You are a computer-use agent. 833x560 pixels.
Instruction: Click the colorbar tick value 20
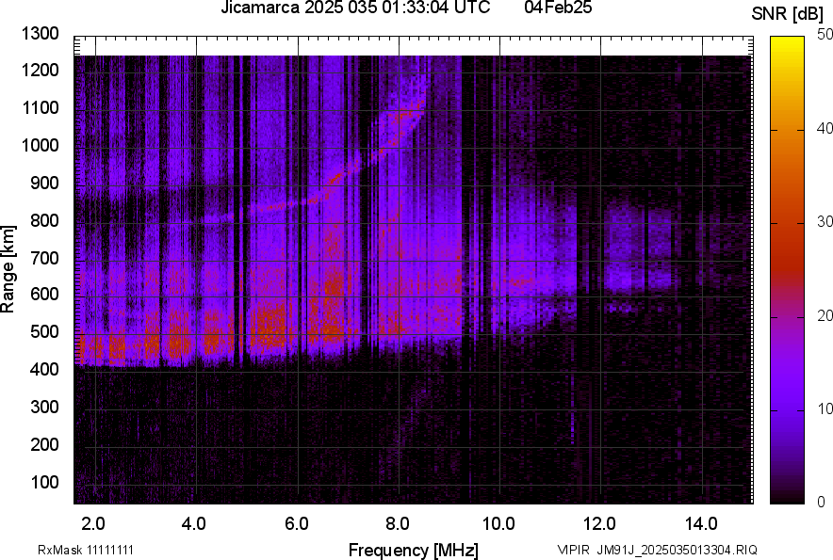point(824,315)
